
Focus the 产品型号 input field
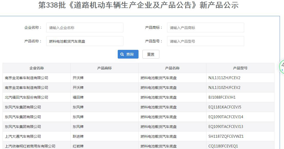point(205,41)
